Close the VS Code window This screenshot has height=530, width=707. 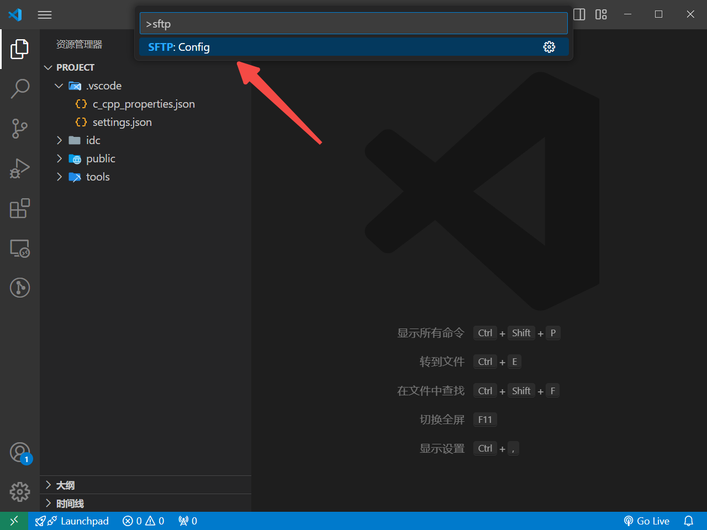click(x=690, y=14)
